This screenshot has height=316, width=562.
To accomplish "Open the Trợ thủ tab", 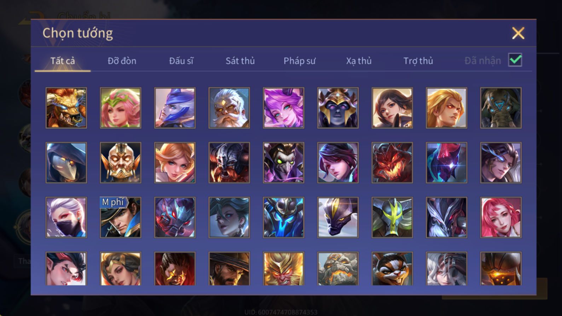I will (x=418, y=61).
